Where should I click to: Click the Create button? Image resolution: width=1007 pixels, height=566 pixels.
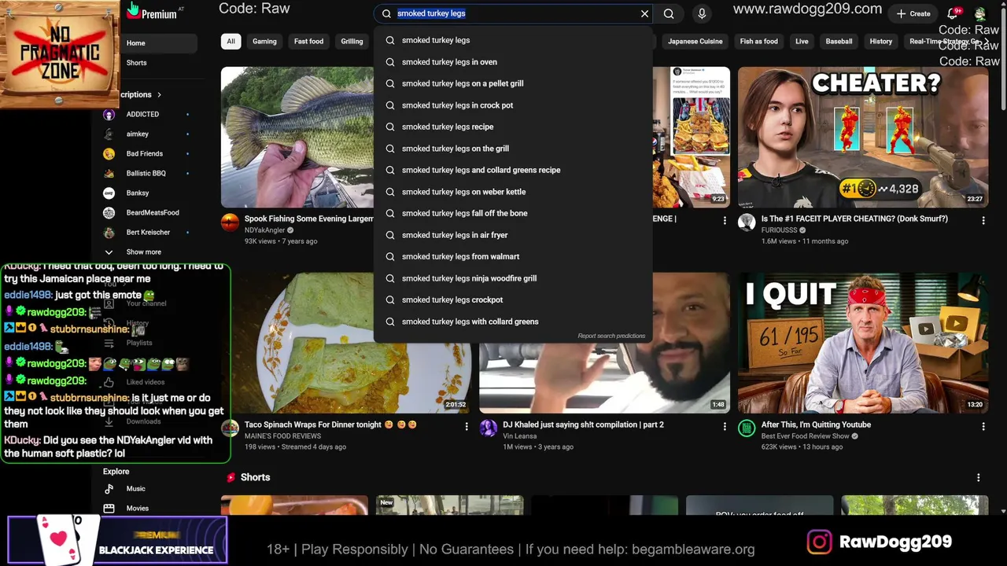tap(913, 13)
